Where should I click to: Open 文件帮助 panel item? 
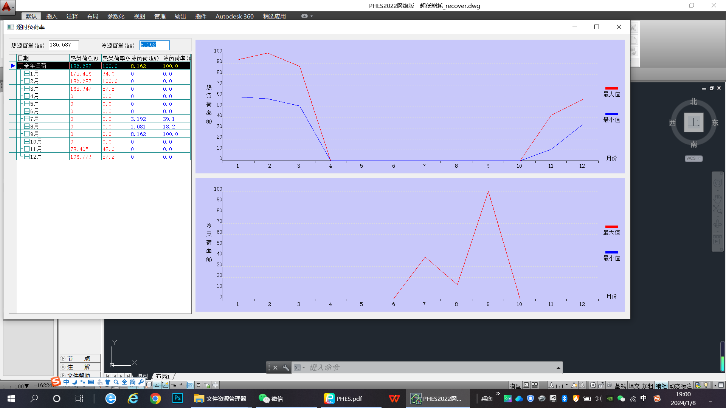(x=79, y=376)
